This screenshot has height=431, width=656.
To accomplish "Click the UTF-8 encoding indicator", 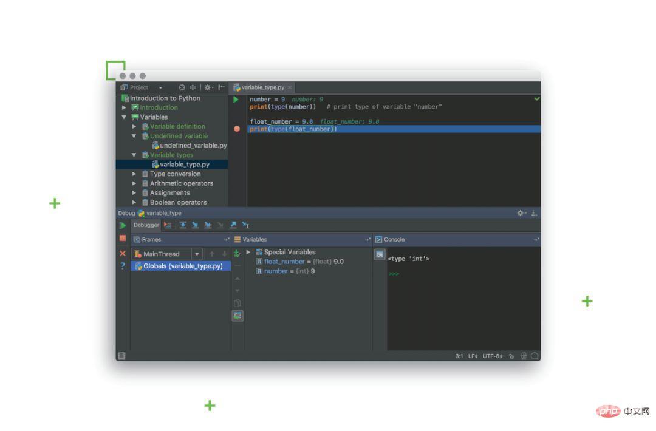I will pyautogui.click(x=493, y=356).
